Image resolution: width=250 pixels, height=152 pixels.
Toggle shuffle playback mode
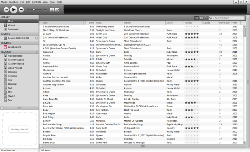tap(51, 10)
